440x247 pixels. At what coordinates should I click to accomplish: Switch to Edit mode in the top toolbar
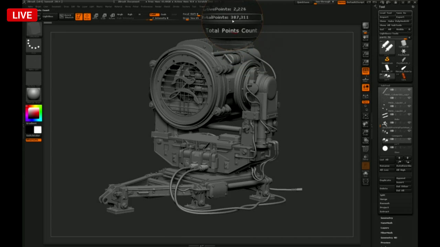[x=78, y=17]
